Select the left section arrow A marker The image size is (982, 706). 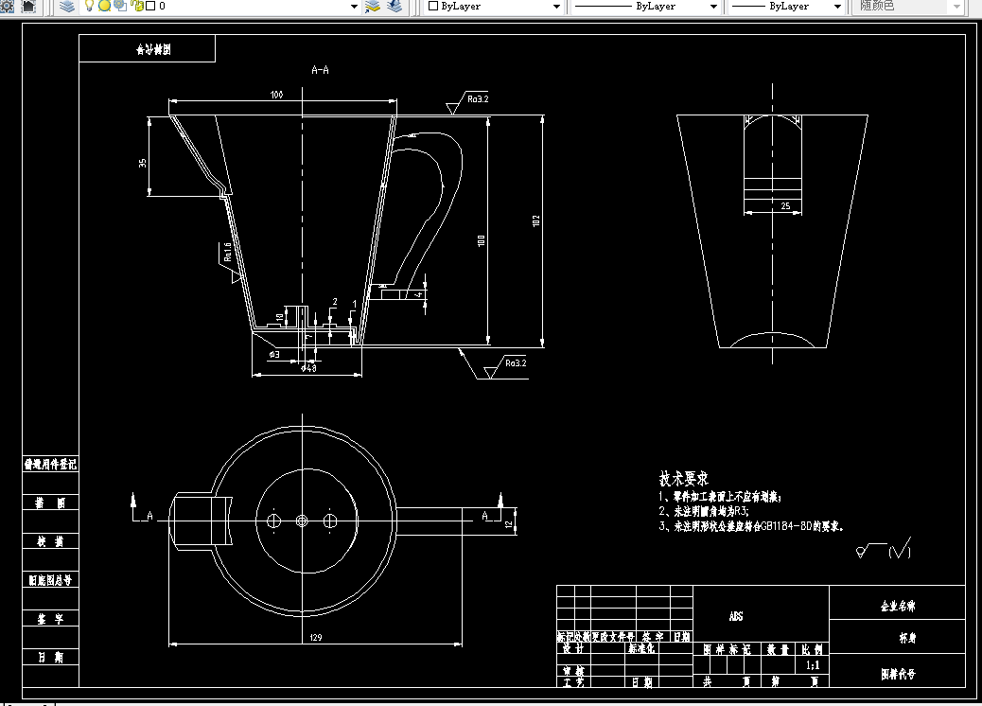[141, 508]
